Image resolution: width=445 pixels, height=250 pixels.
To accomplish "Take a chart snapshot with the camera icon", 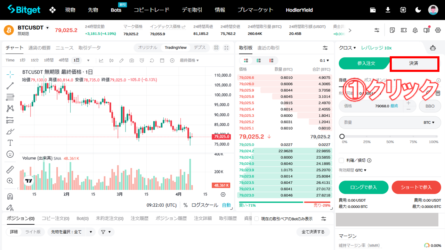I will (x=131, y=60).
